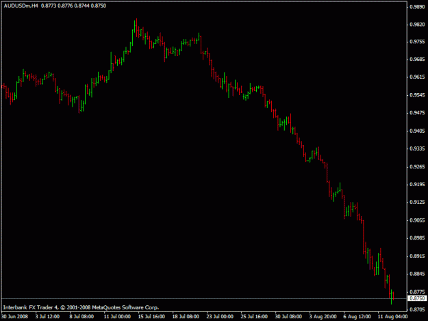Click the 30 Jun 2008 date label
Screen dimensions: 428x321
(x=14, y=317)
